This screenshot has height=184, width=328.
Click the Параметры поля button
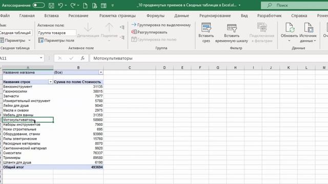(56, 40)
